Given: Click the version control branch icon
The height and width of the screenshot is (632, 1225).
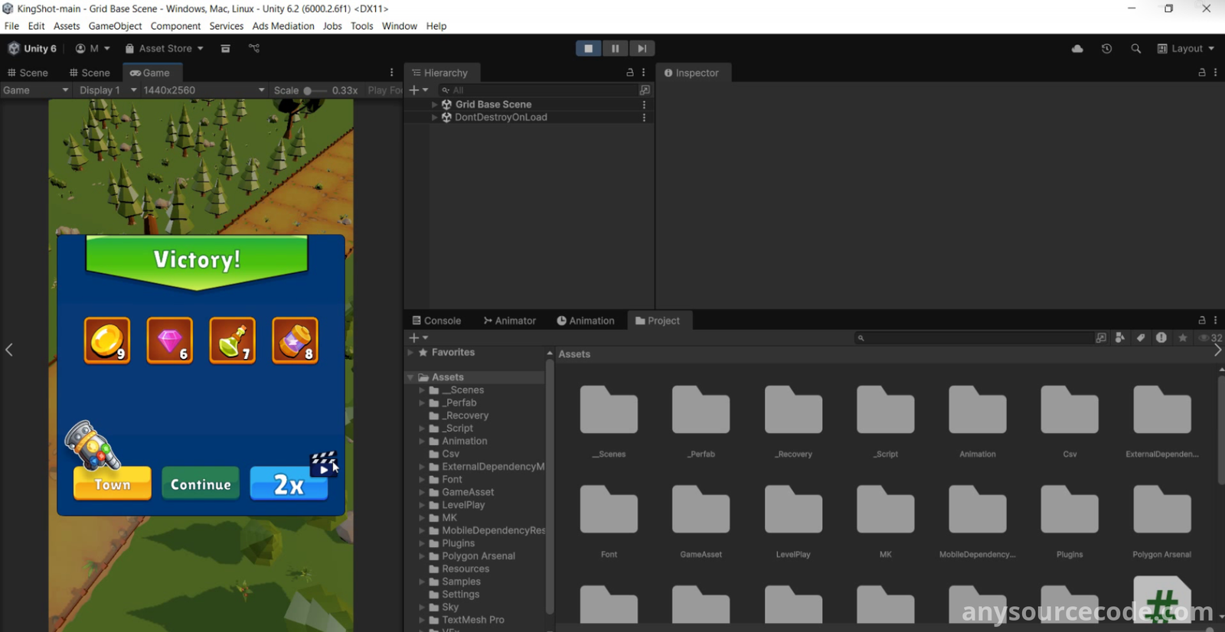Looking at the screenshot, I should coord(254,48).
